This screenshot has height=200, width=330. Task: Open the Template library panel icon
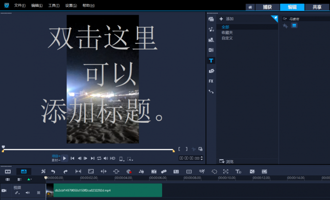coord(211,40)
